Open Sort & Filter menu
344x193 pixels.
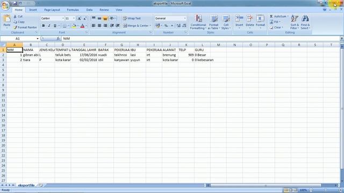(295, 22)
